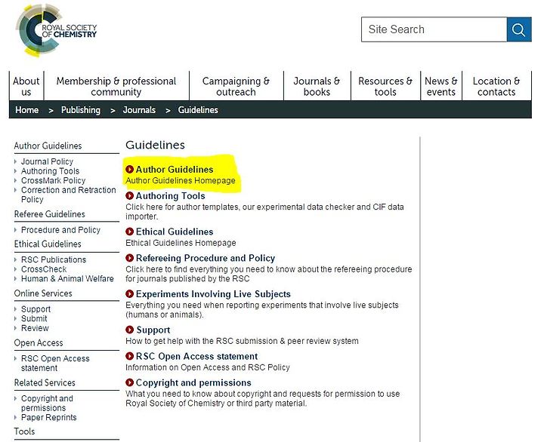Click Authoring Tools in the sidebar

point(51,170)
